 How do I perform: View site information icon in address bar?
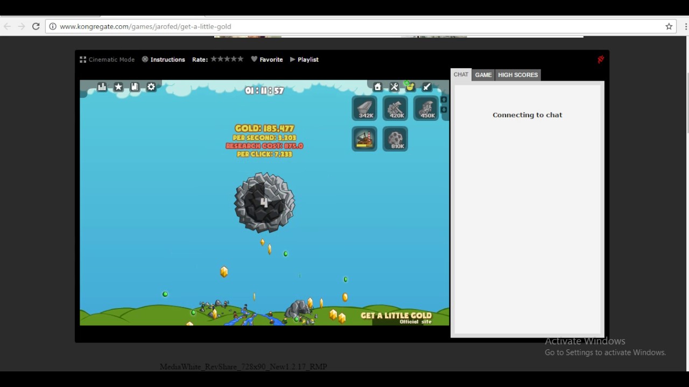tap(53, 26)
